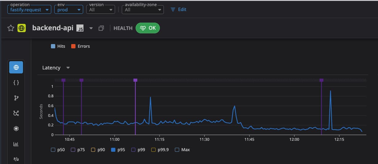The height and width of the screenshot is (164, 378).
Task: Expand the availability-zone filter dropdown
Action: point(143,10)
